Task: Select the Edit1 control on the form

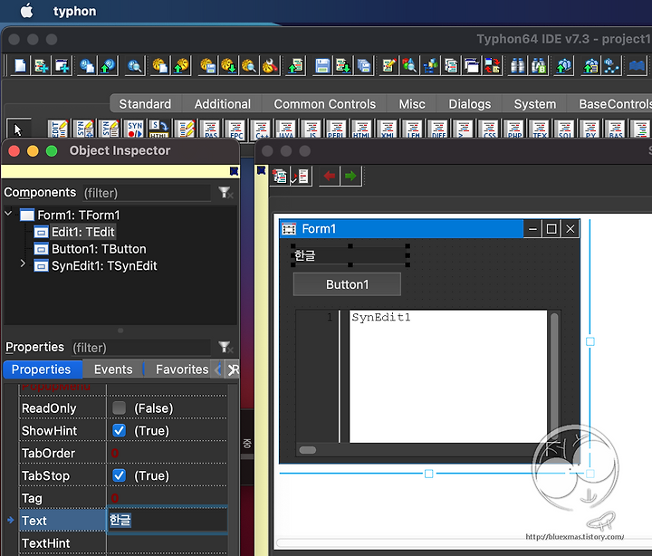Action: click(350, 255)
